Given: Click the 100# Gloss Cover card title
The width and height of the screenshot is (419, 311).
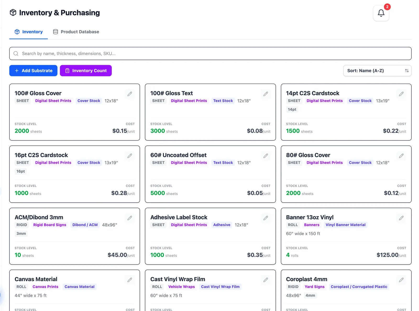Looking at the screenshot, I should (x=38, y=93).
